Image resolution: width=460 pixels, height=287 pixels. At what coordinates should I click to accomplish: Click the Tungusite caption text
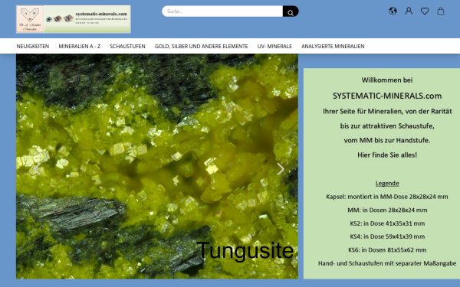pyautogui.click(x=245, y=251)
